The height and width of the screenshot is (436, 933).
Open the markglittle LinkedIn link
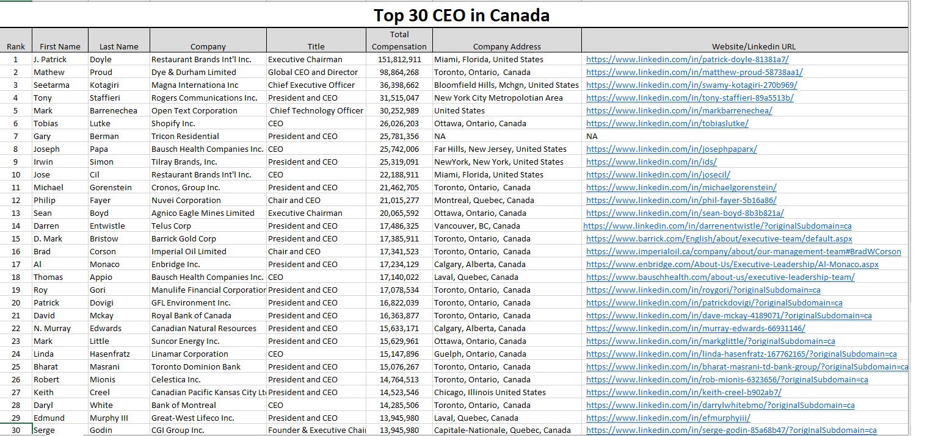tap(711, 341)
